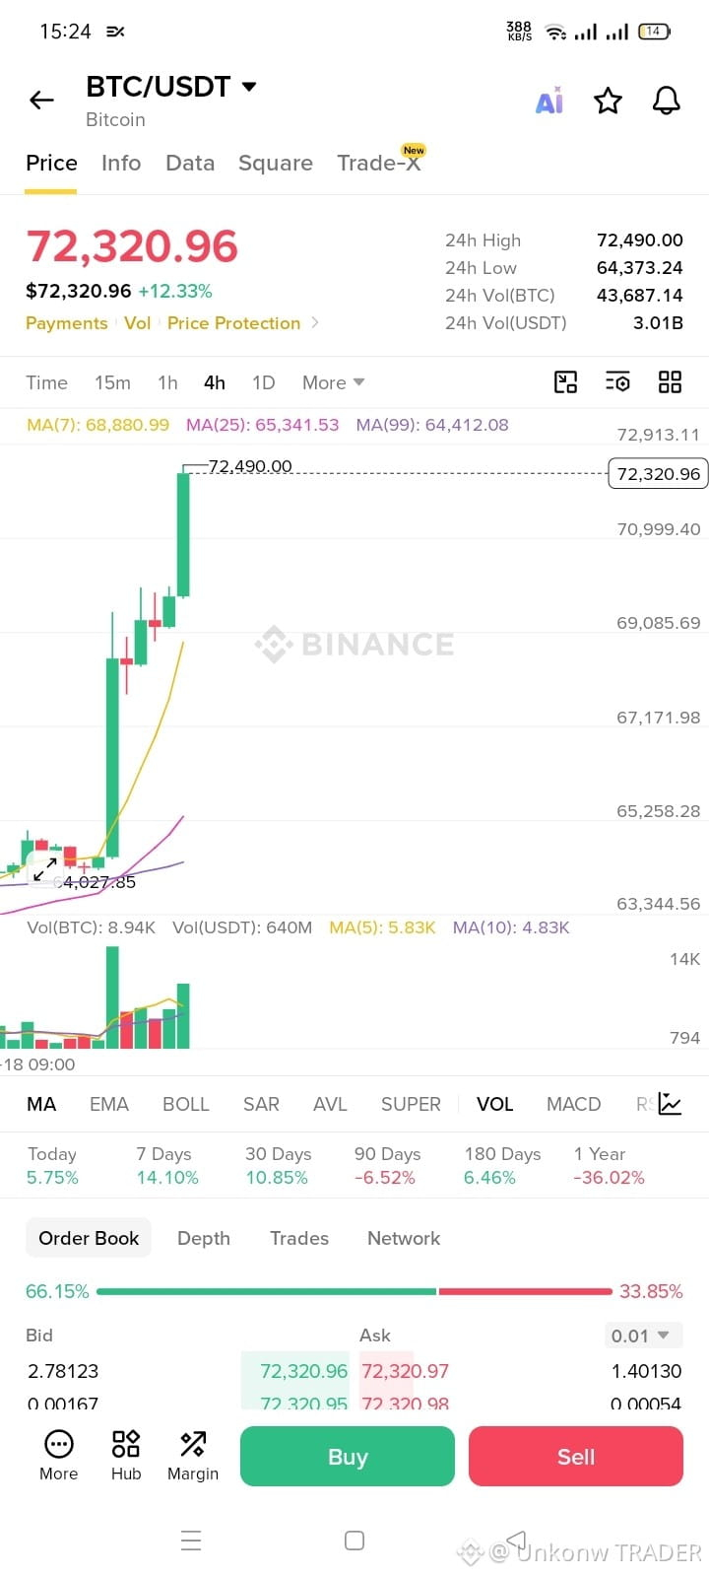This screenshot has width=709, height=1577.
Task: Set a price alert with bell icon
Action: [667, 100]
